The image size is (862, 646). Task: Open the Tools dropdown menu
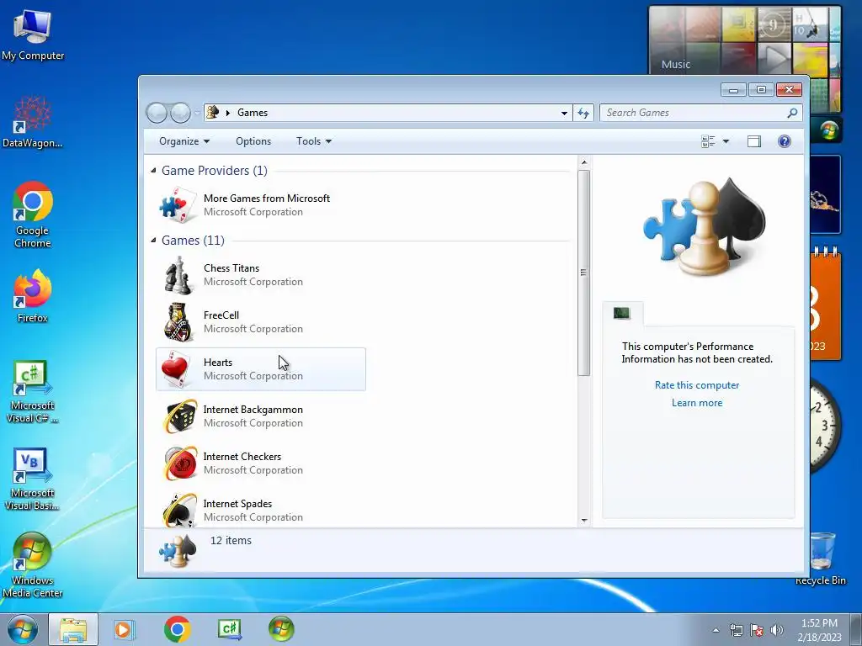click(314, 141)
